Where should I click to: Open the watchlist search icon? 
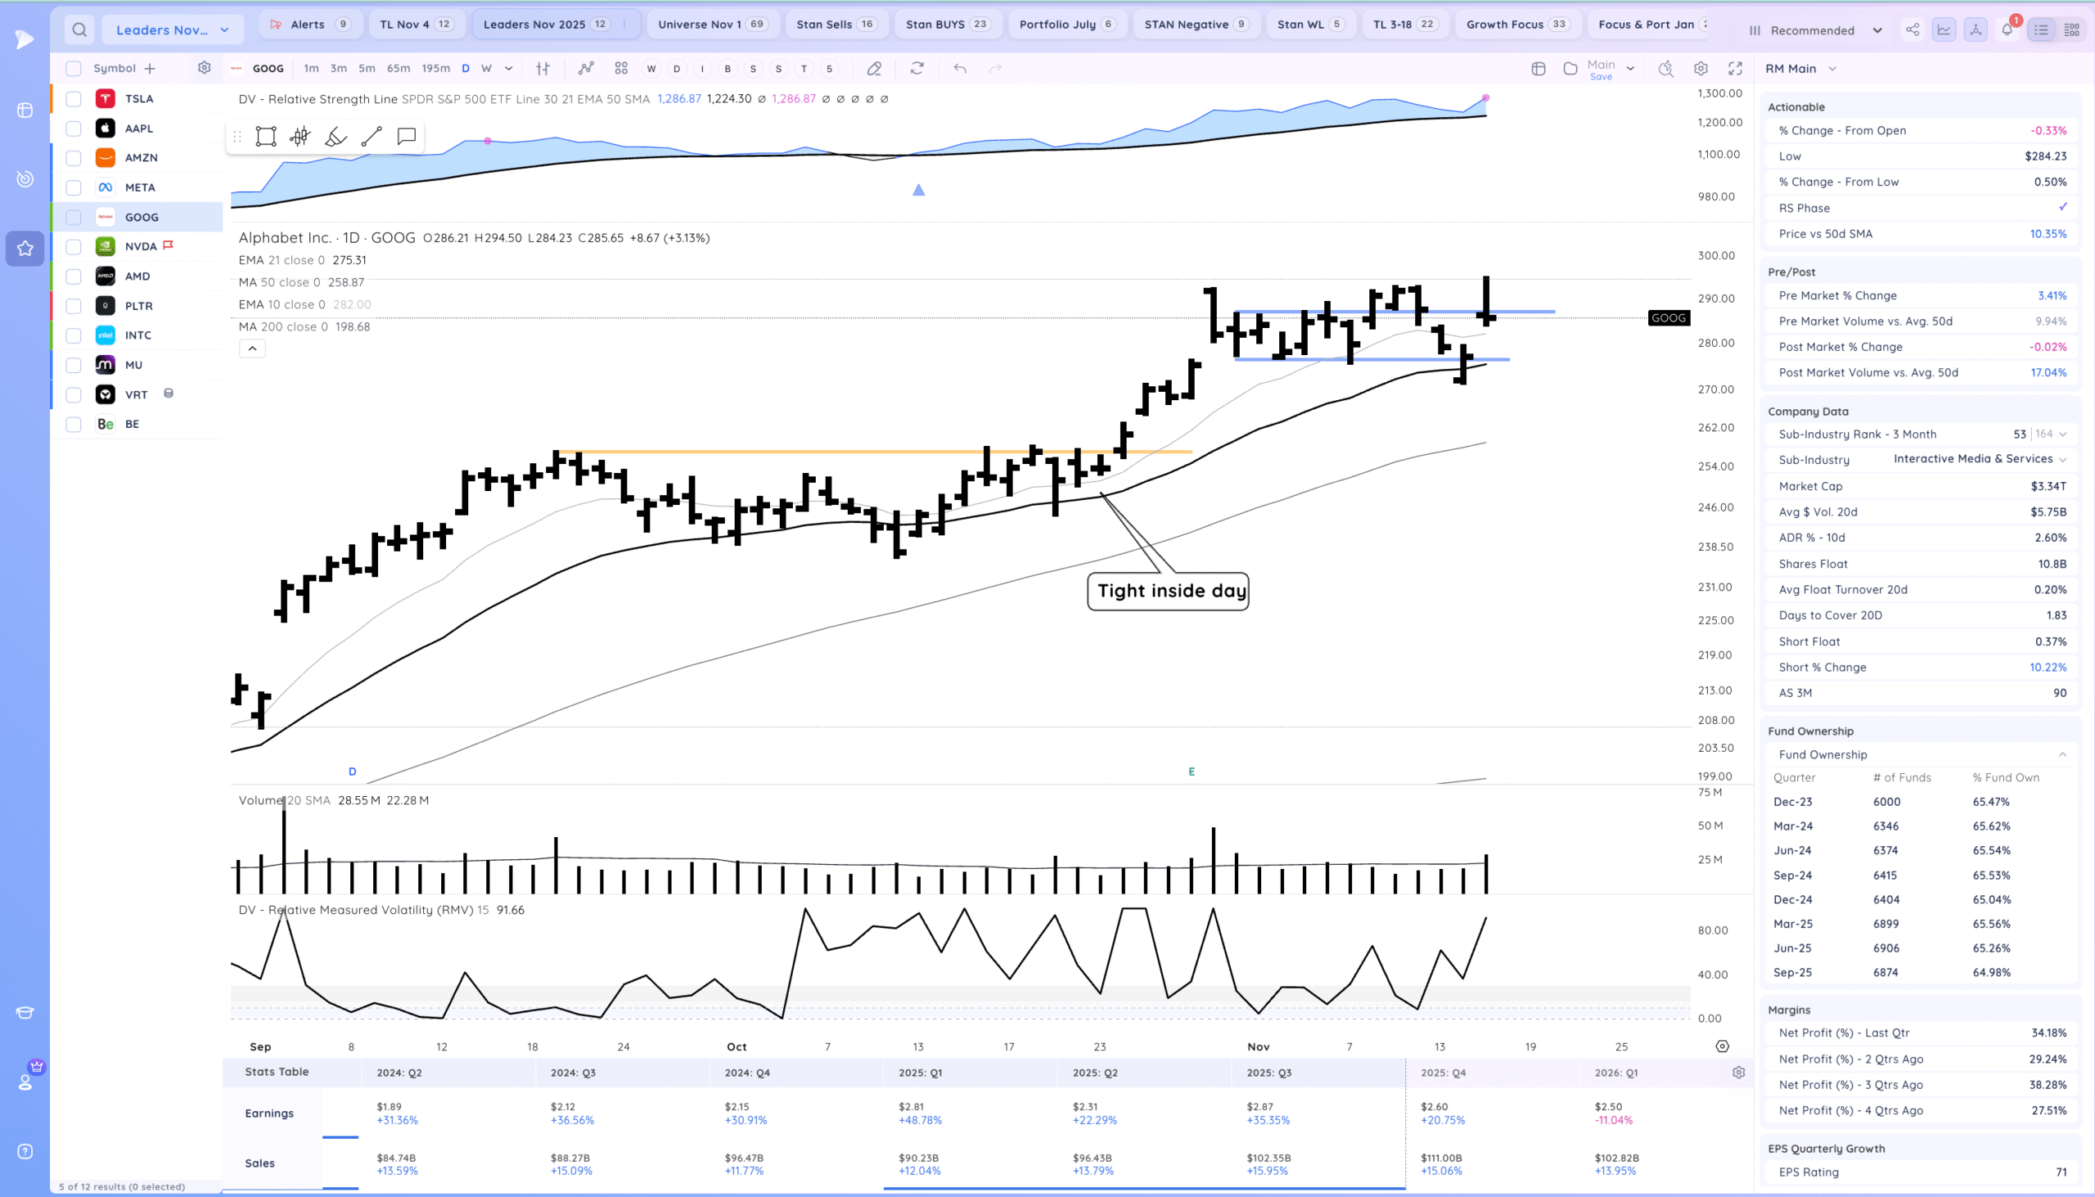click(79, 29)
